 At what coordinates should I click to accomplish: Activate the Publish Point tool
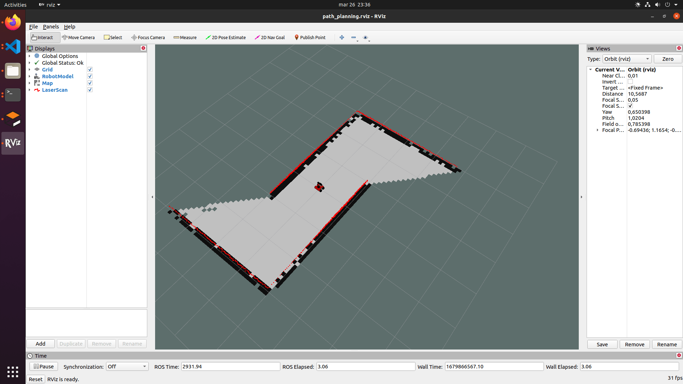tap(310, 37)
